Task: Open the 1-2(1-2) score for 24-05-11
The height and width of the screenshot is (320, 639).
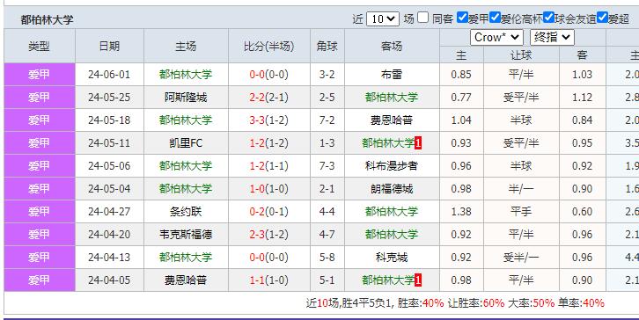Action: [269, 143]
